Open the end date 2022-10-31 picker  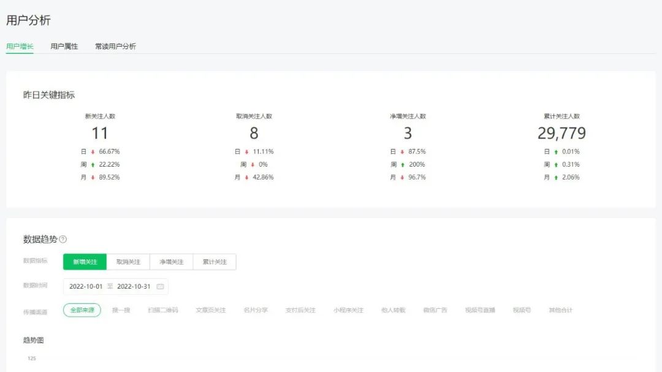pyautogui.click(x=134, y=286)
